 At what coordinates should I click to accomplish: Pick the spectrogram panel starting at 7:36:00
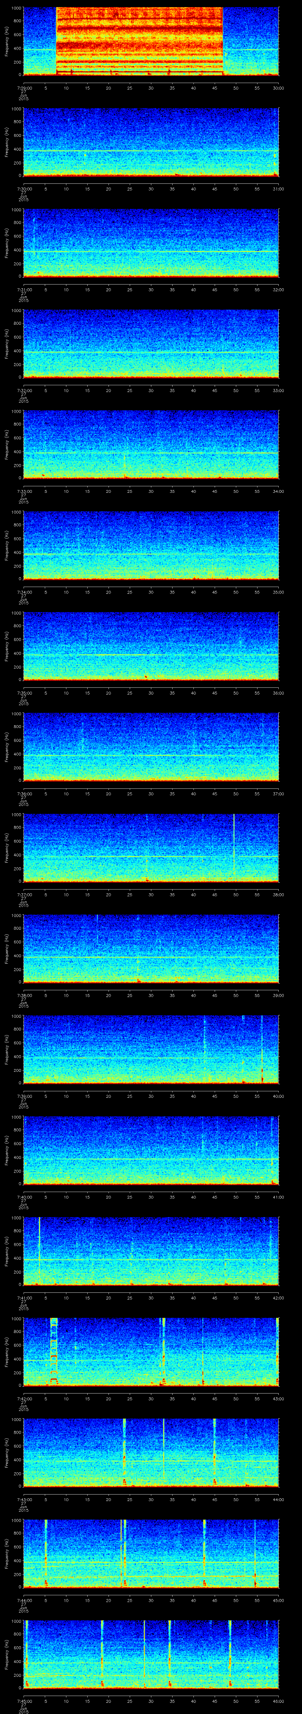(x=151, y=747)
